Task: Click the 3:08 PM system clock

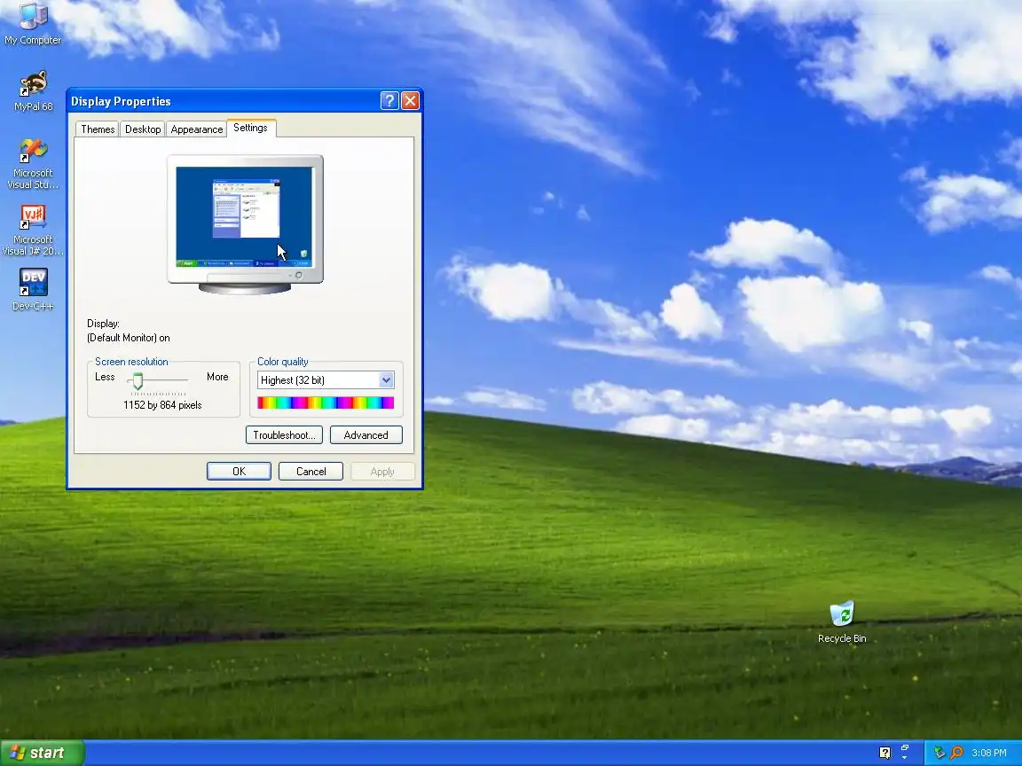Action: [x=989, y=753]
